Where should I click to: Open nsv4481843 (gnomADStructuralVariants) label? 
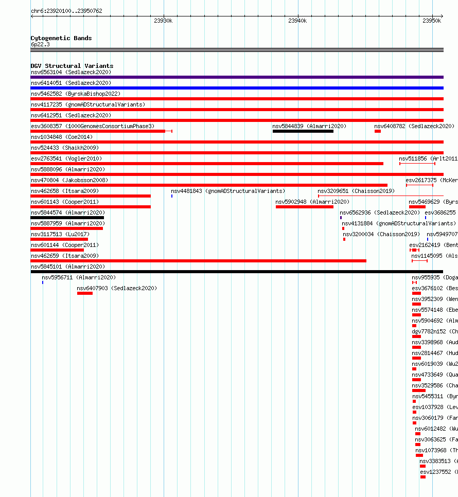coord(228,191)
